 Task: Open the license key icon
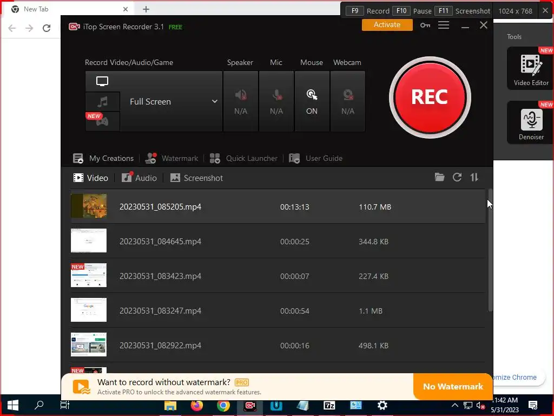click(x=425, y=25)
